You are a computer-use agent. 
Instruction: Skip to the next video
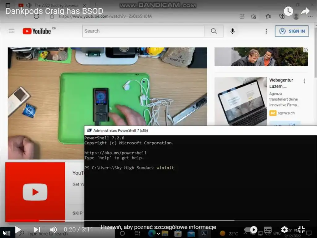pos(37,230)
